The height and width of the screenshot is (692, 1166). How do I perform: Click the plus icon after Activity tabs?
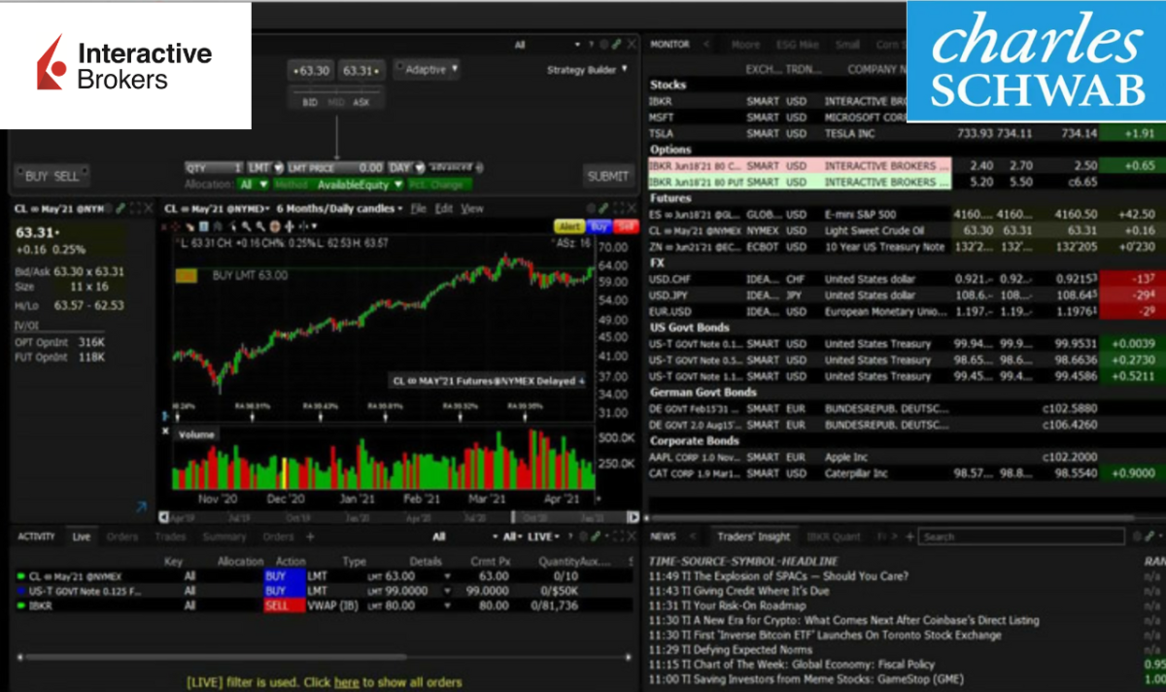point(310,536)
